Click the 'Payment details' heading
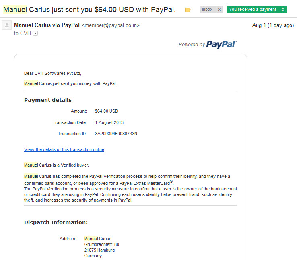297x260 pixels. pyautogui.click(x=48, y=100)
